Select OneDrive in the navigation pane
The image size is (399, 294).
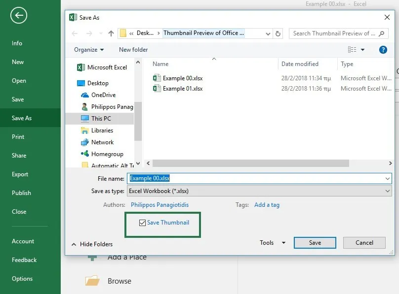click(x=98, y=95)
